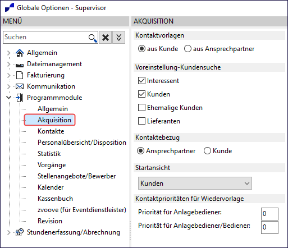288x248 pixels.
Task: Click the Allgemein house icon
Action: (x=20, y=53)
